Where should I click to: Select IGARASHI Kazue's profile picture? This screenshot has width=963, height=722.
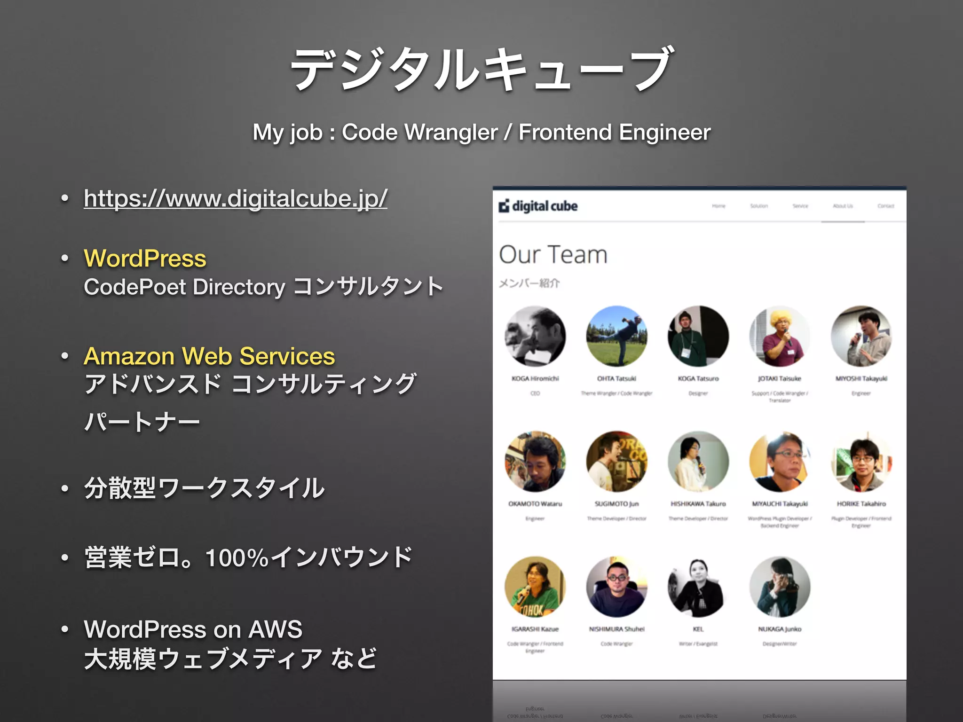coord(535,587)
